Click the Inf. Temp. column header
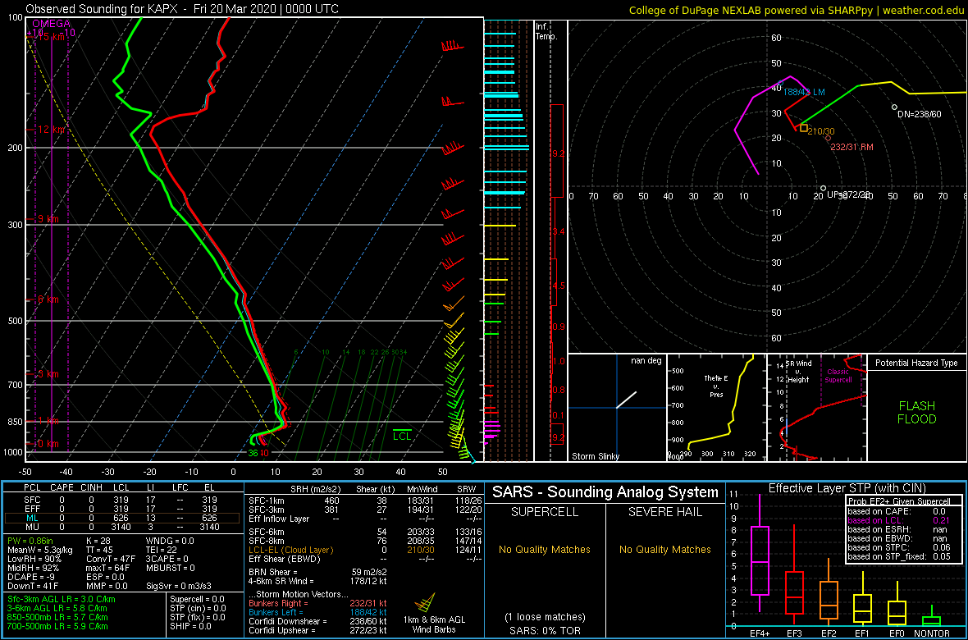This screenshot has height=640, width=968. pyautogui.click(x=546, y=31)
